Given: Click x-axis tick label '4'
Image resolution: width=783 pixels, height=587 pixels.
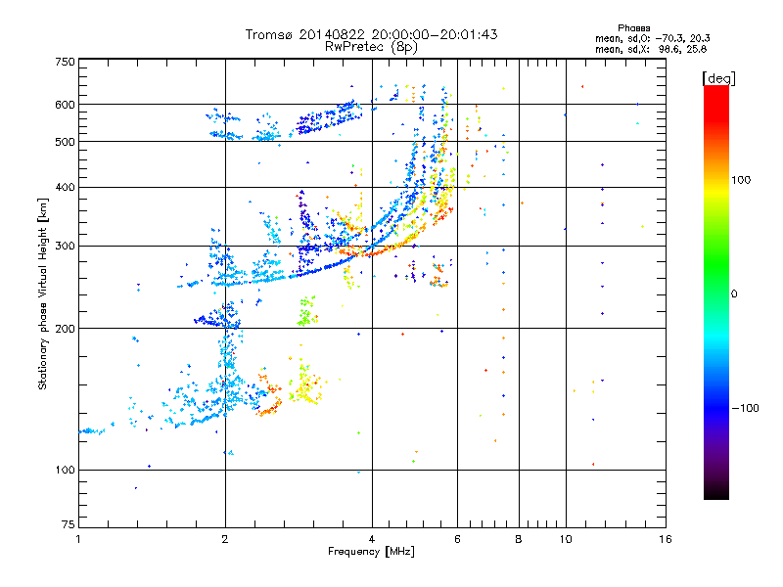Looking at the screenshot, I should tap(372, 539).
